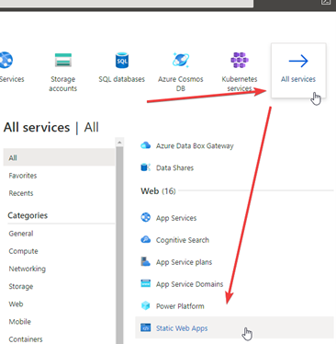Screen dimensions: 336x344
Task: Click the Web (16) section heading
Action: [x=158, y=191]
